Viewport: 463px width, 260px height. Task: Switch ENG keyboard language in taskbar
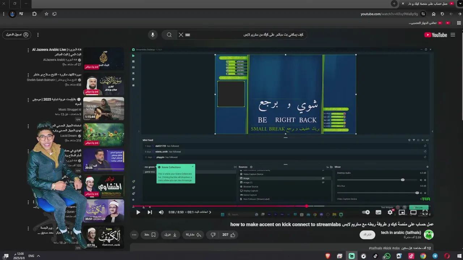point(31,256)
